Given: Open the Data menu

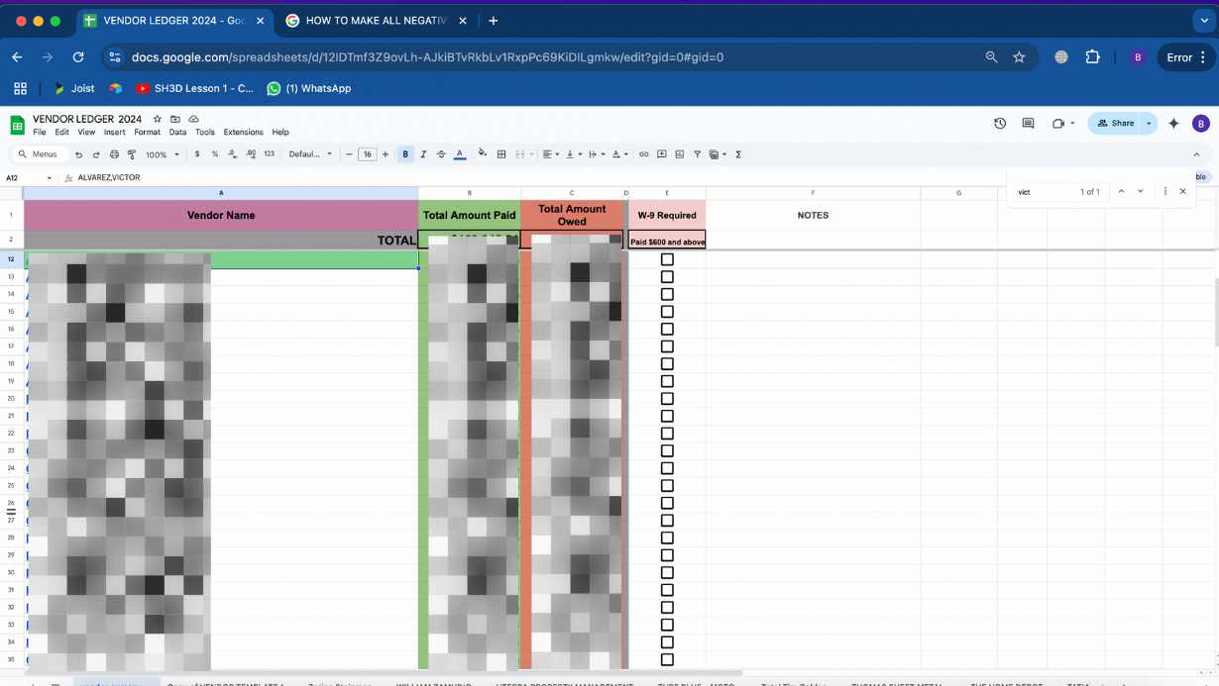Looking at the screenshot, I should click(177, 132).
